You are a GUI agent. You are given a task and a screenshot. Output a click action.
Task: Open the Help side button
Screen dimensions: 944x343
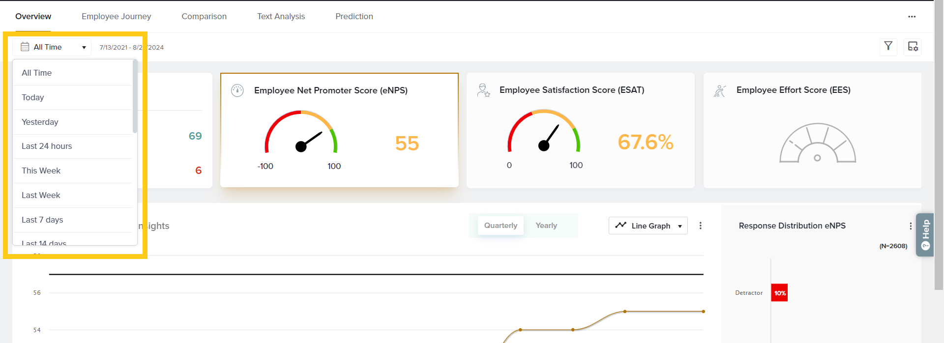pyautogui.click(x=925, y=235)
